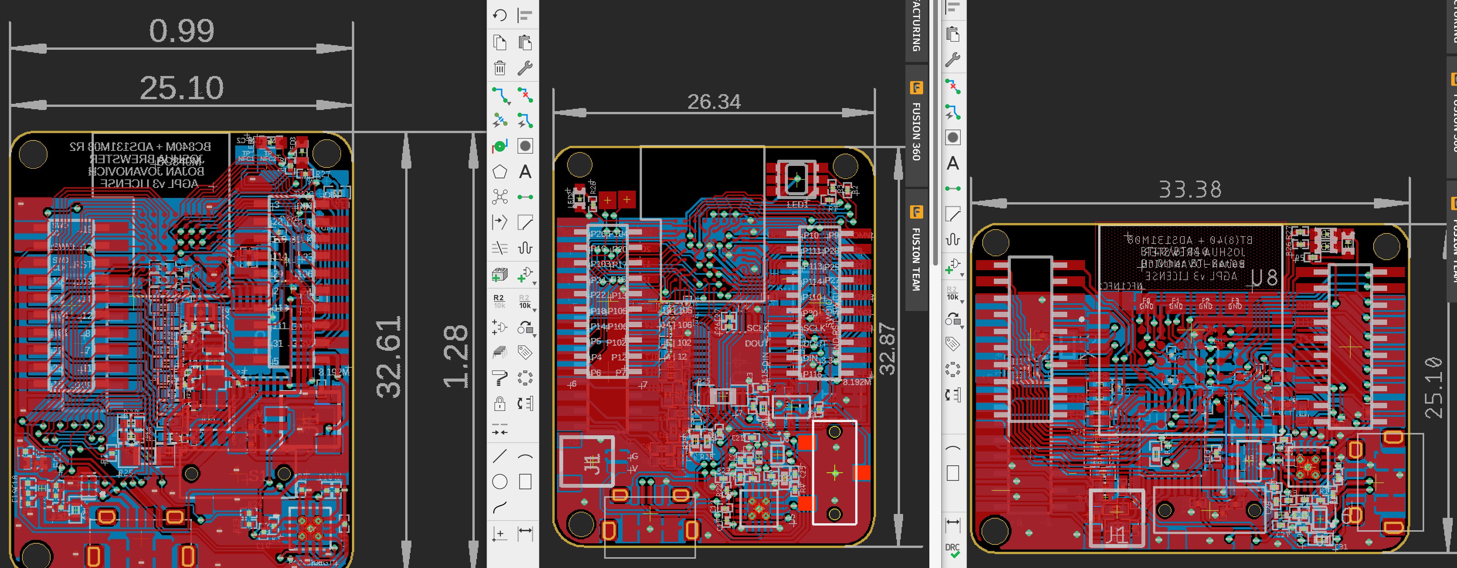Click the Fanout nodes tool icon
The image size is (1457, 568).
point(499,197)
